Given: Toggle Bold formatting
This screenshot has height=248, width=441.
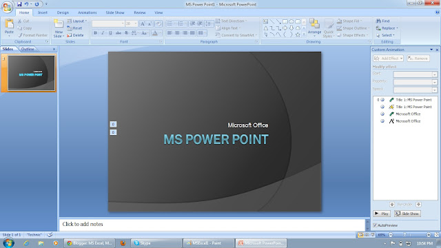Looking at the screenshot, I should click(95, 33).
